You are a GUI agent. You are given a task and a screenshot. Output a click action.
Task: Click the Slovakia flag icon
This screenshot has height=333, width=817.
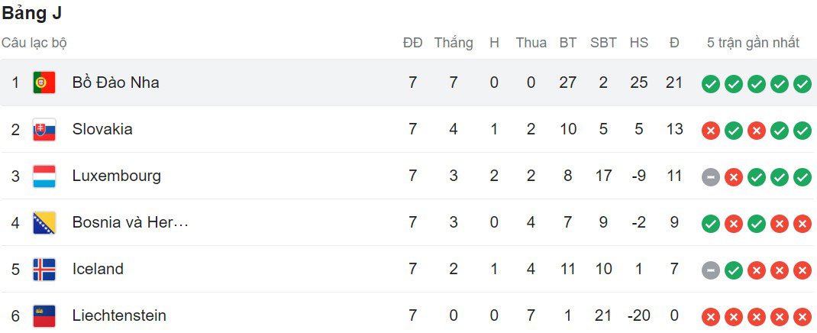44,129
